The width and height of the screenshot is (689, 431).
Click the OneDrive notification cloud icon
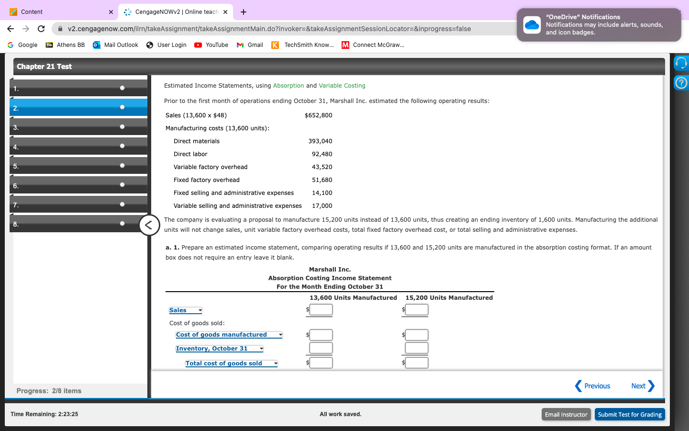point(532,25)
